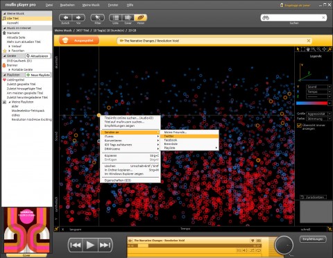
Task: Go forward with the Vor arrow button
Action: [x=78, y=17]
